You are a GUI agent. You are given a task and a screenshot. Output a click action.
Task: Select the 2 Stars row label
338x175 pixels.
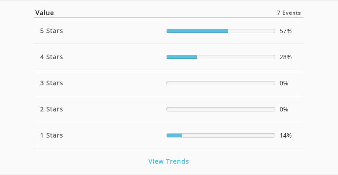point(51,109)
